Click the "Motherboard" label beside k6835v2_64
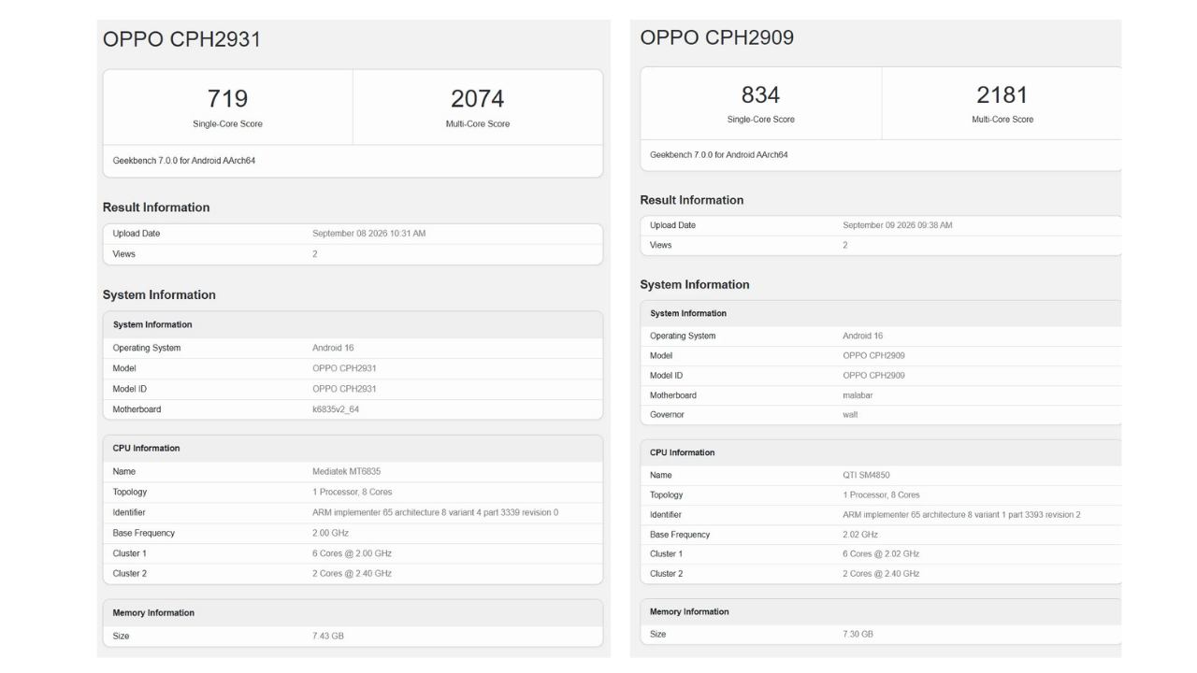The height and width of the screenshot is (673, 1197). (x=136, y=409)
